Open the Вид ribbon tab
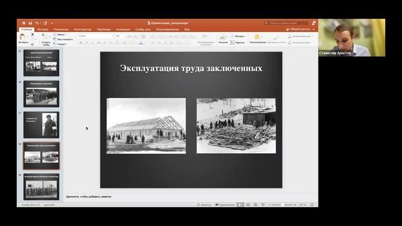 (187, 30)
